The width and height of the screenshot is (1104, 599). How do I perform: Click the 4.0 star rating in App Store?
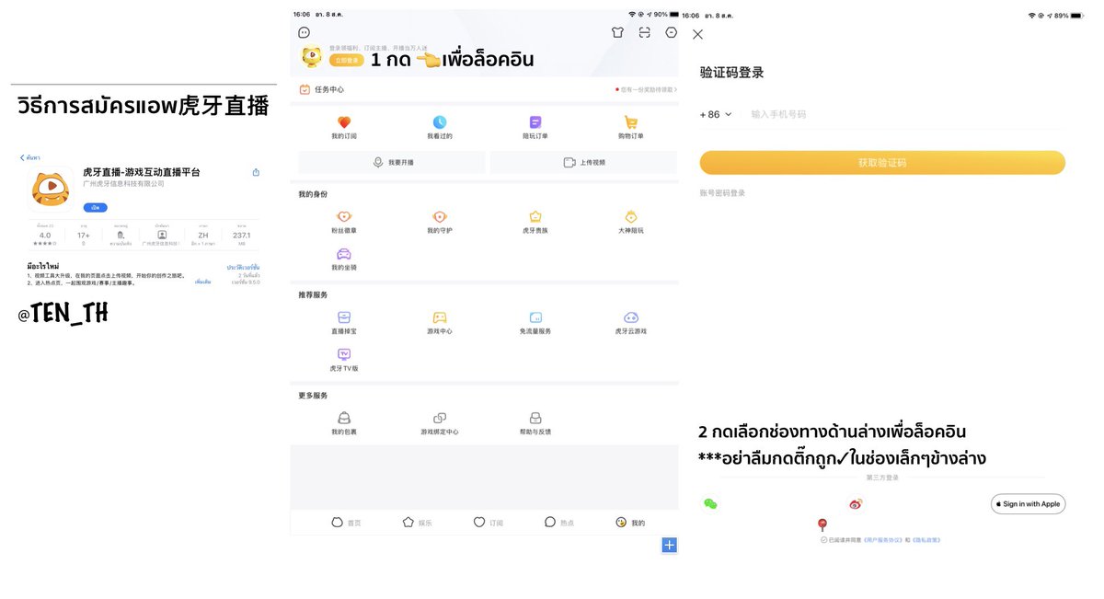tap(45, 237)
